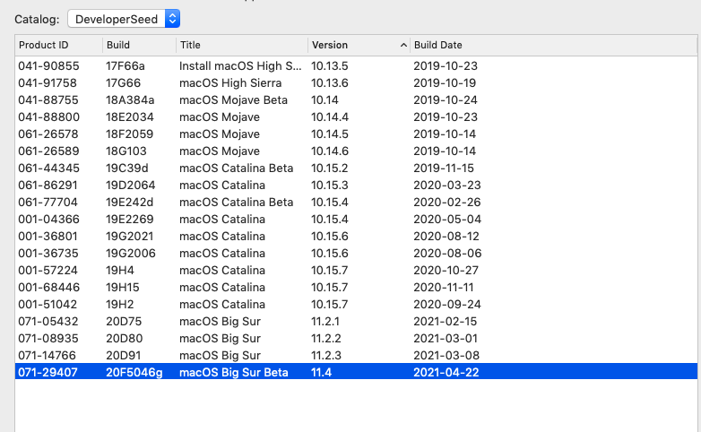Click version 10.14.5 cell
The image size is (701, 432).
(x=330, y=134)
